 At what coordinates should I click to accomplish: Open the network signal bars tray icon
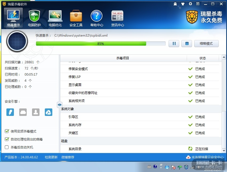point(193,167)
